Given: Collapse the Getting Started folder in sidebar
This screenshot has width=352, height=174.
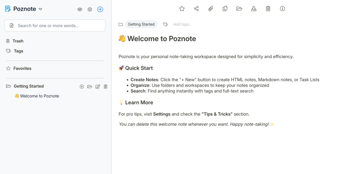Looking at the screenshot, I should [8, 86].
